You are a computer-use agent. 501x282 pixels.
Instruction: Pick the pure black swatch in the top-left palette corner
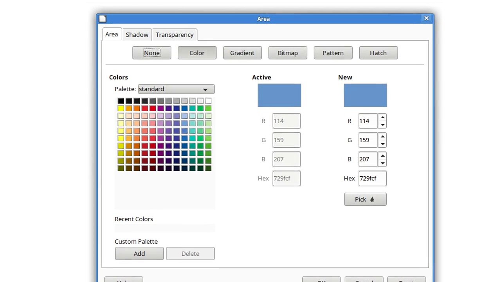(x=121, y=101)
